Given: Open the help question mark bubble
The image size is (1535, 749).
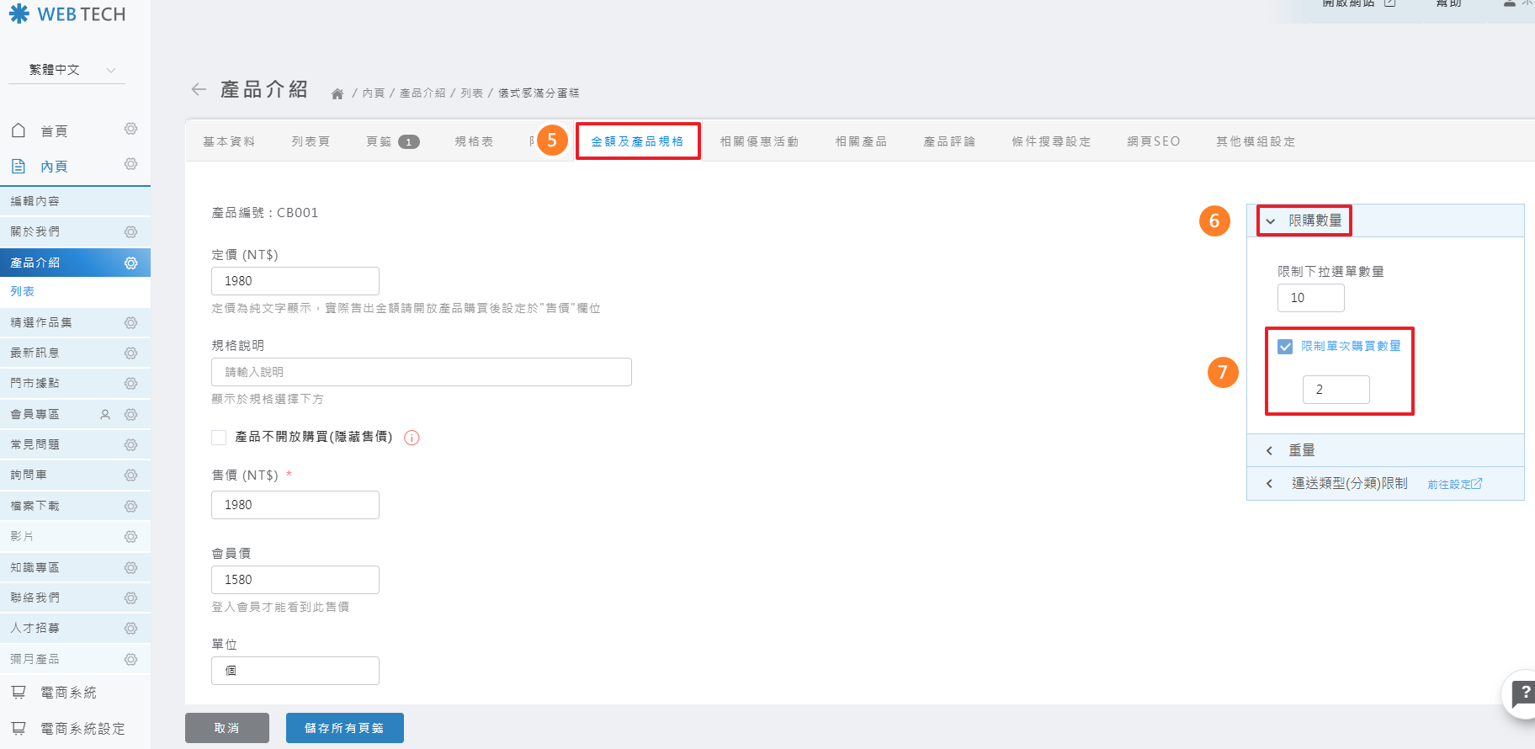Looking at the screenshot, I should [1522, 693].
